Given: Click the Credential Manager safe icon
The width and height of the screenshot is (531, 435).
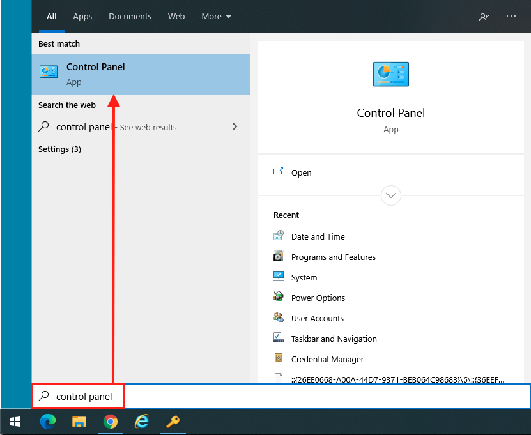Looking at the screenshot, I should click(x=279, y=358).
